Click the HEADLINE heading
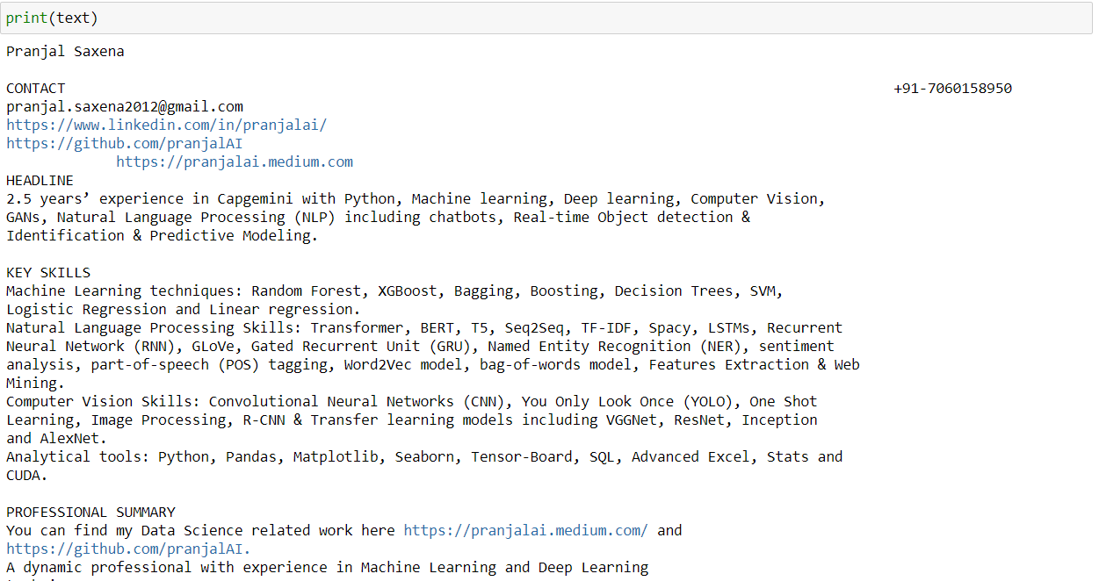 pos(40,180)
